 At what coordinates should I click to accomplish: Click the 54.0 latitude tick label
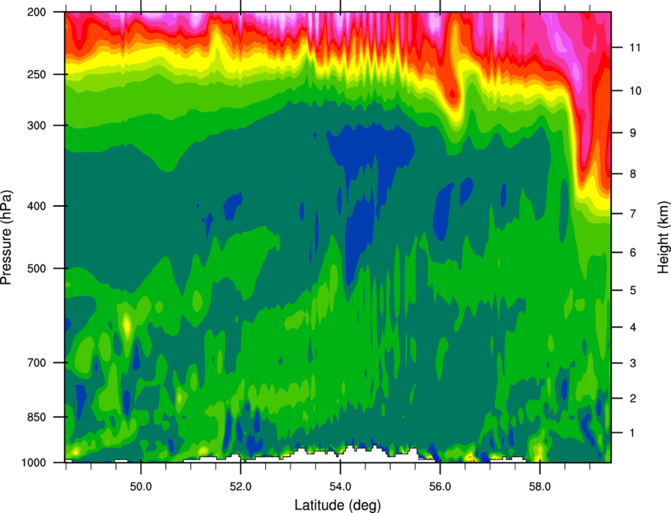[x=340, y=487]
